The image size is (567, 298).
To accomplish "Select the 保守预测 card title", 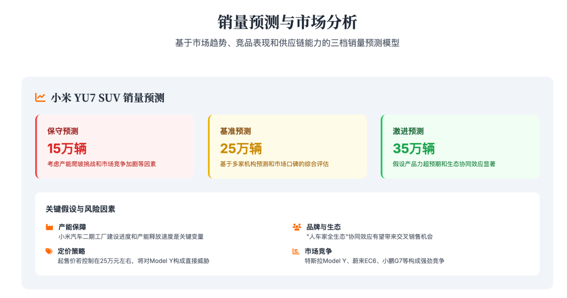I will click(62, 131).
